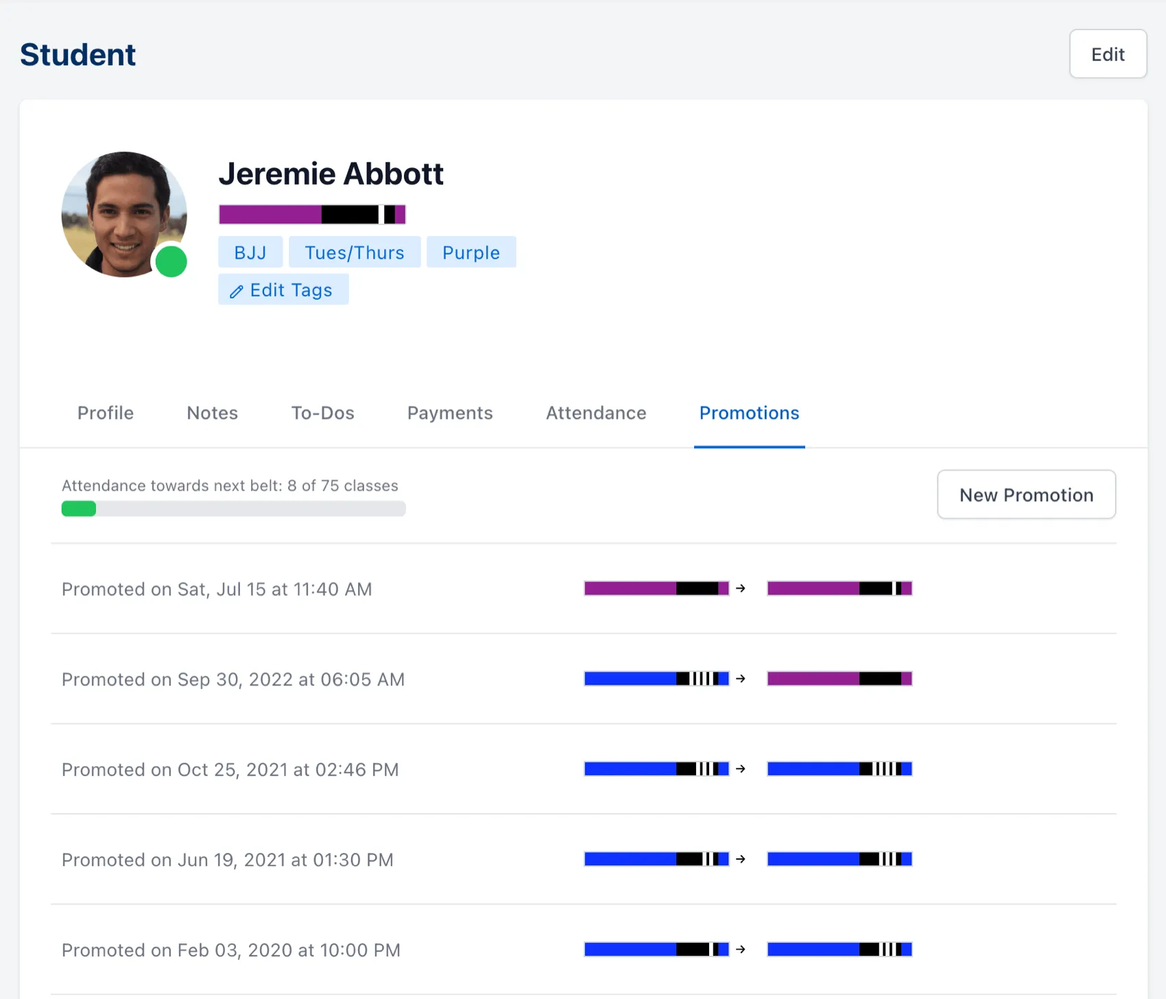Click the pencil icon on Edit Tags
The width and height of the screenshot is (1166, 999).
237,290
